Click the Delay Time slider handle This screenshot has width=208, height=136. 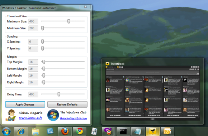pyautogui.click(x=59, y=94)
